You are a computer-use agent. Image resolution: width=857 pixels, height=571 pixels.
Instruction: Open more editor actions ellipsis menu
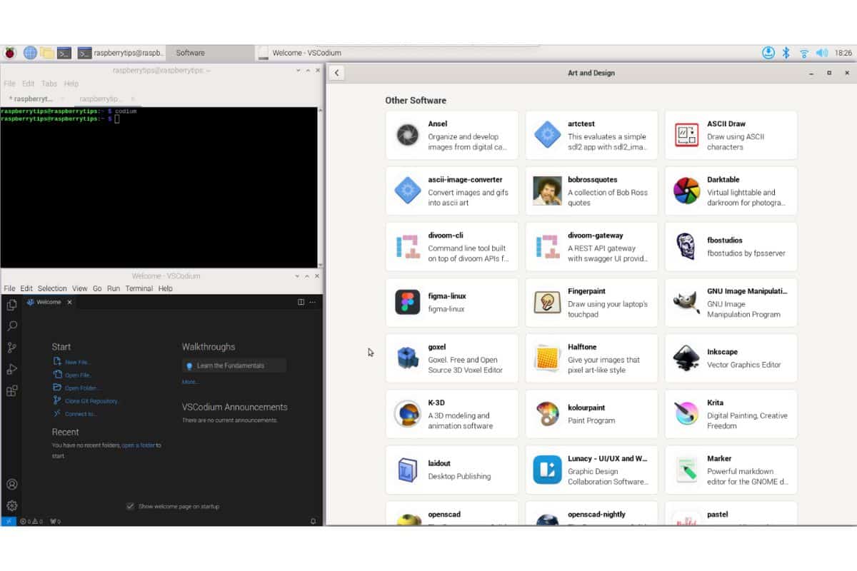point(312,302)
